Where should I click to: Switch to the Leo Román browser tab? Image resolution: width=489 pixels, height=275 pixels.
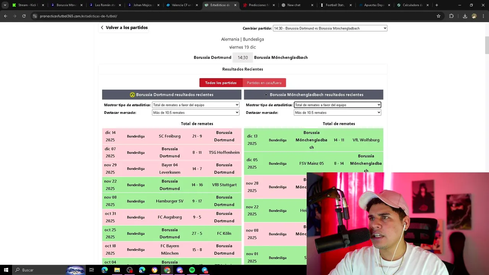[105, 5]
